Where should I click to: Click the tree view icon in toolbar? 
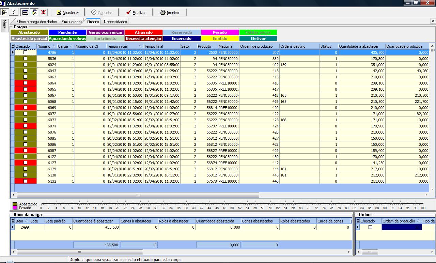click(x=5, y=12)
